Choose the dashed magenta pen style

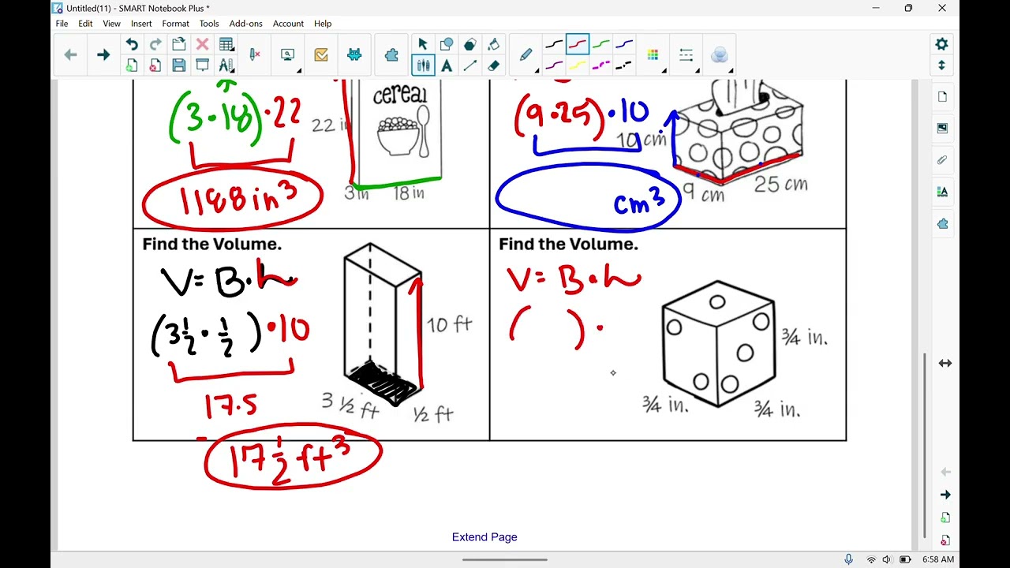click(x=601, y=65)
